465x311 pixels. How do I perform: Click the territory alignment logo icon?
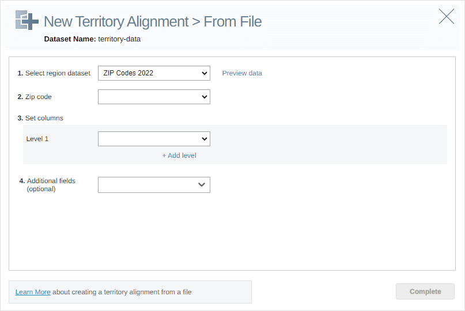point(27,20)
